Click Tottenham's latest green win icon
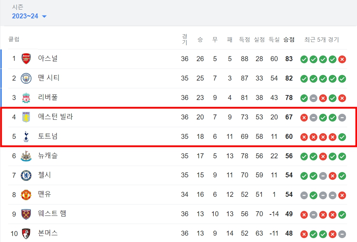Image resolution: width=357 pixels, height=242 pixels. click(342, 137)
